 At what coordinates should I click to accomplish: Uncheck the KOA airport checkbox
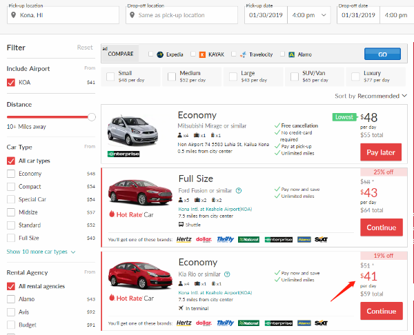click(x=11, y=82)
